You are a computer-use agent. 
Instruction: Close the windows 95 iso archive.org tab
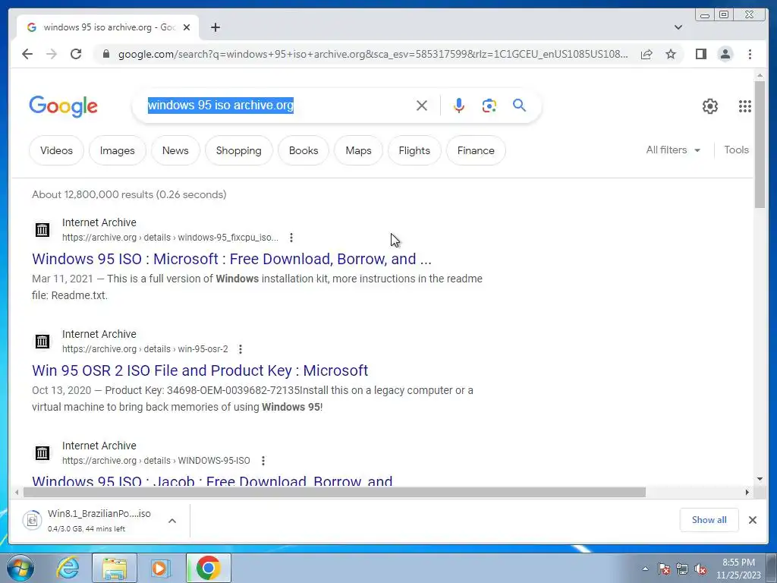tap(187, 27)
